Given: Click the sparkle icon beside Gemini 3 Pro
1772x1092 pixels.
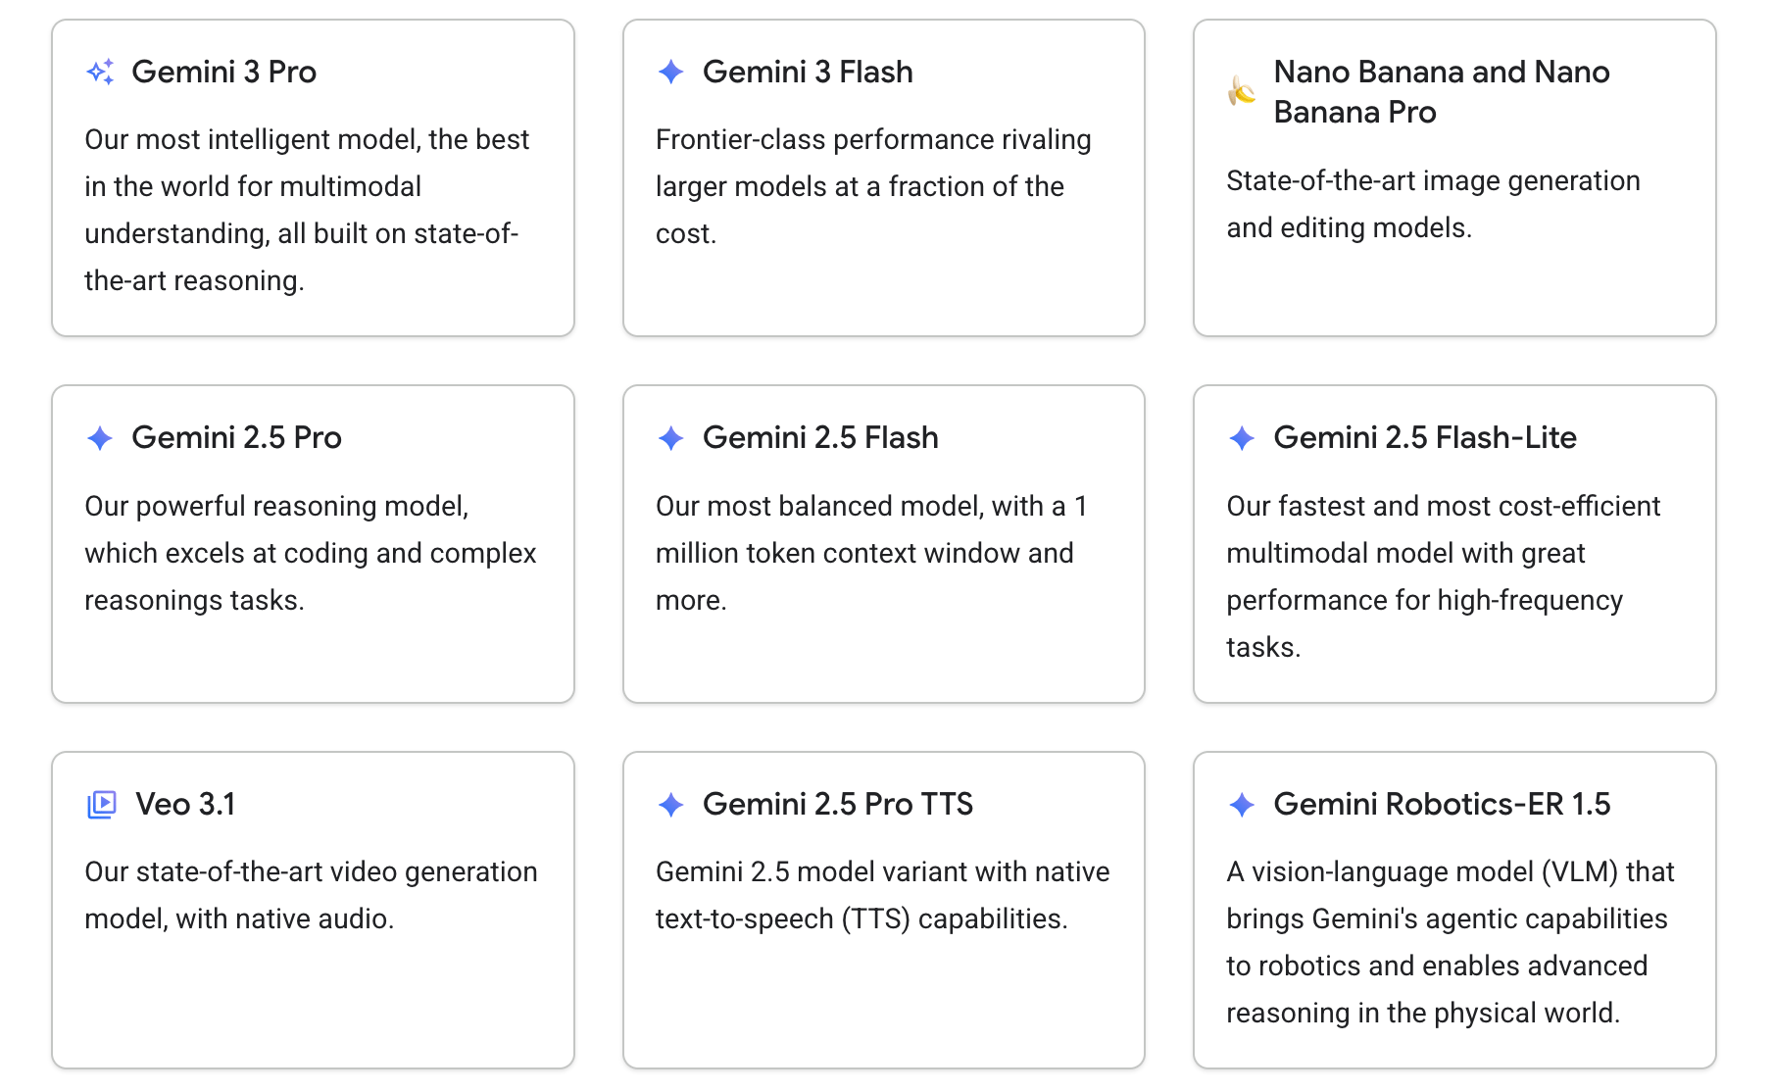Looking at the screenshot, I should tap(100, 72).
